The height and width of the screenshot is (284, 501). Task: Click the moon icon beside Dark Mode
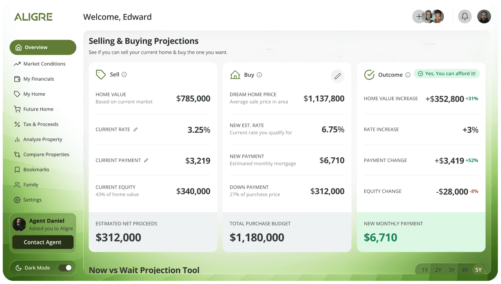(18, 268)
